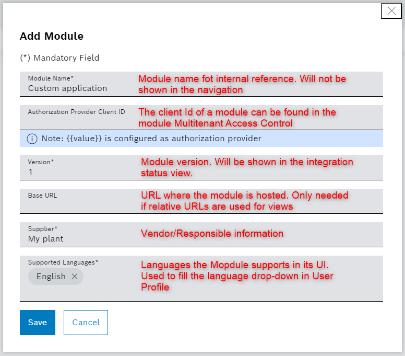Click the integration status view annotation
This screenshot has width=405, height=356.
tap(247, 167)
